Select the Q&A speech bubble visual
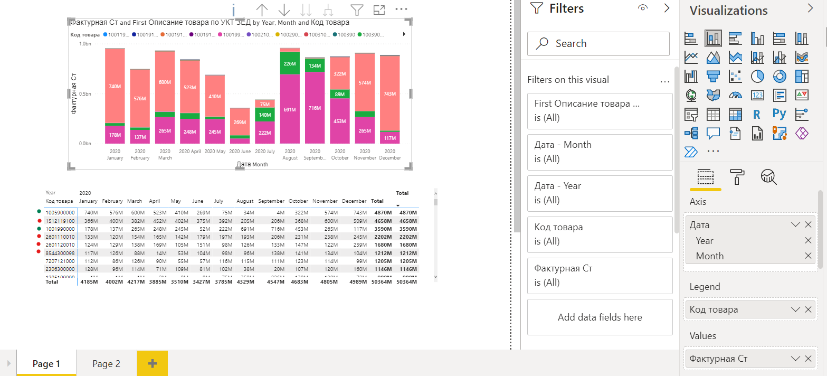The width and height of the screenshot is (827, 376). pos(713,133)
